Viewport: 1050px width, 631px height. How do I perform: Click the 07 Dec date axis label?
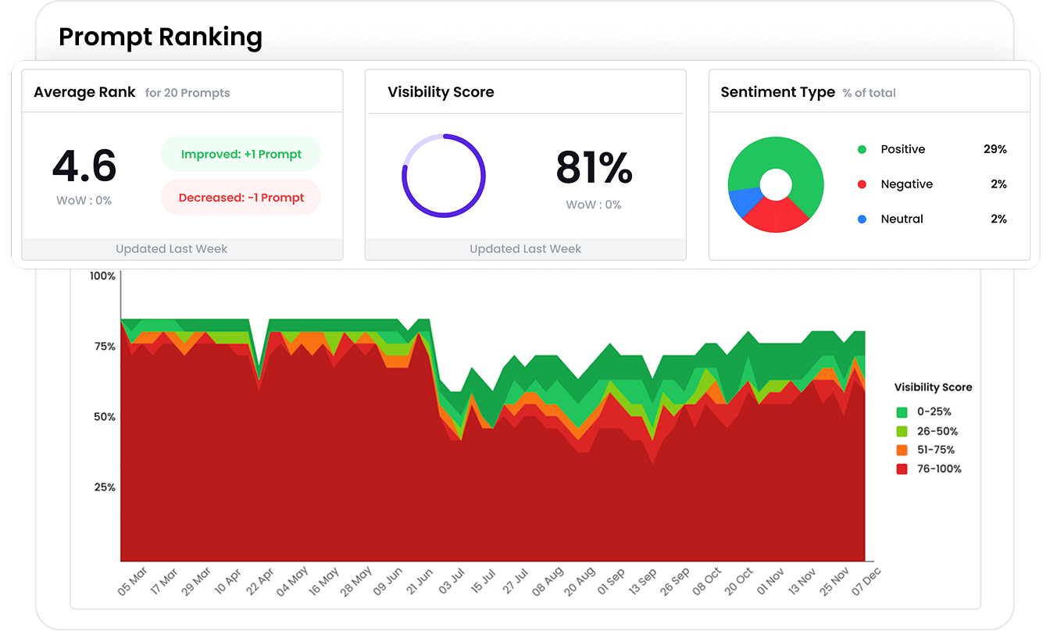pyautogui.click(x=866, y=582)
